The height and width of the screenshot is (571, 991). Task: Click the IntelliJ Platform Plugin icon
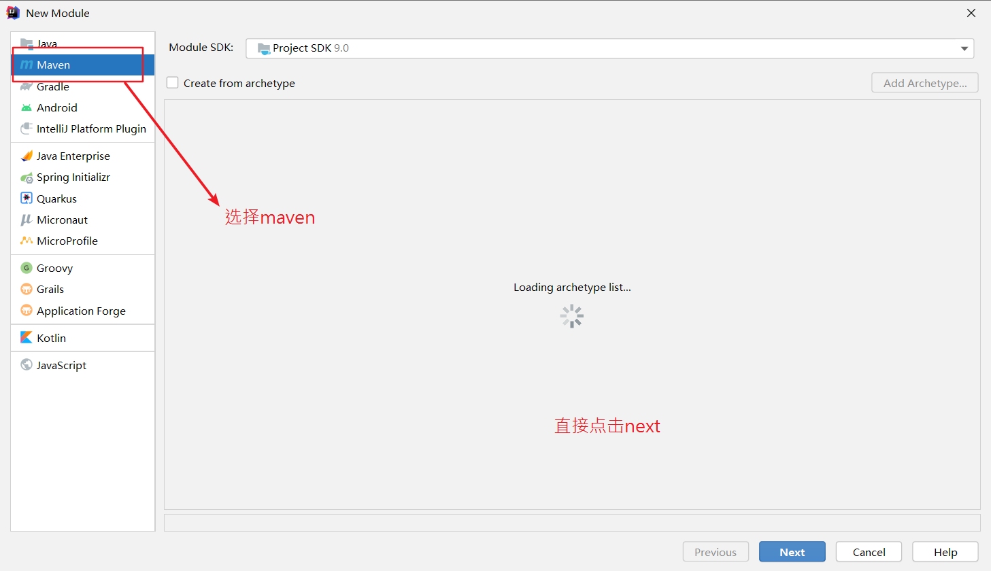pyautogui.click(x=27, y=128)
